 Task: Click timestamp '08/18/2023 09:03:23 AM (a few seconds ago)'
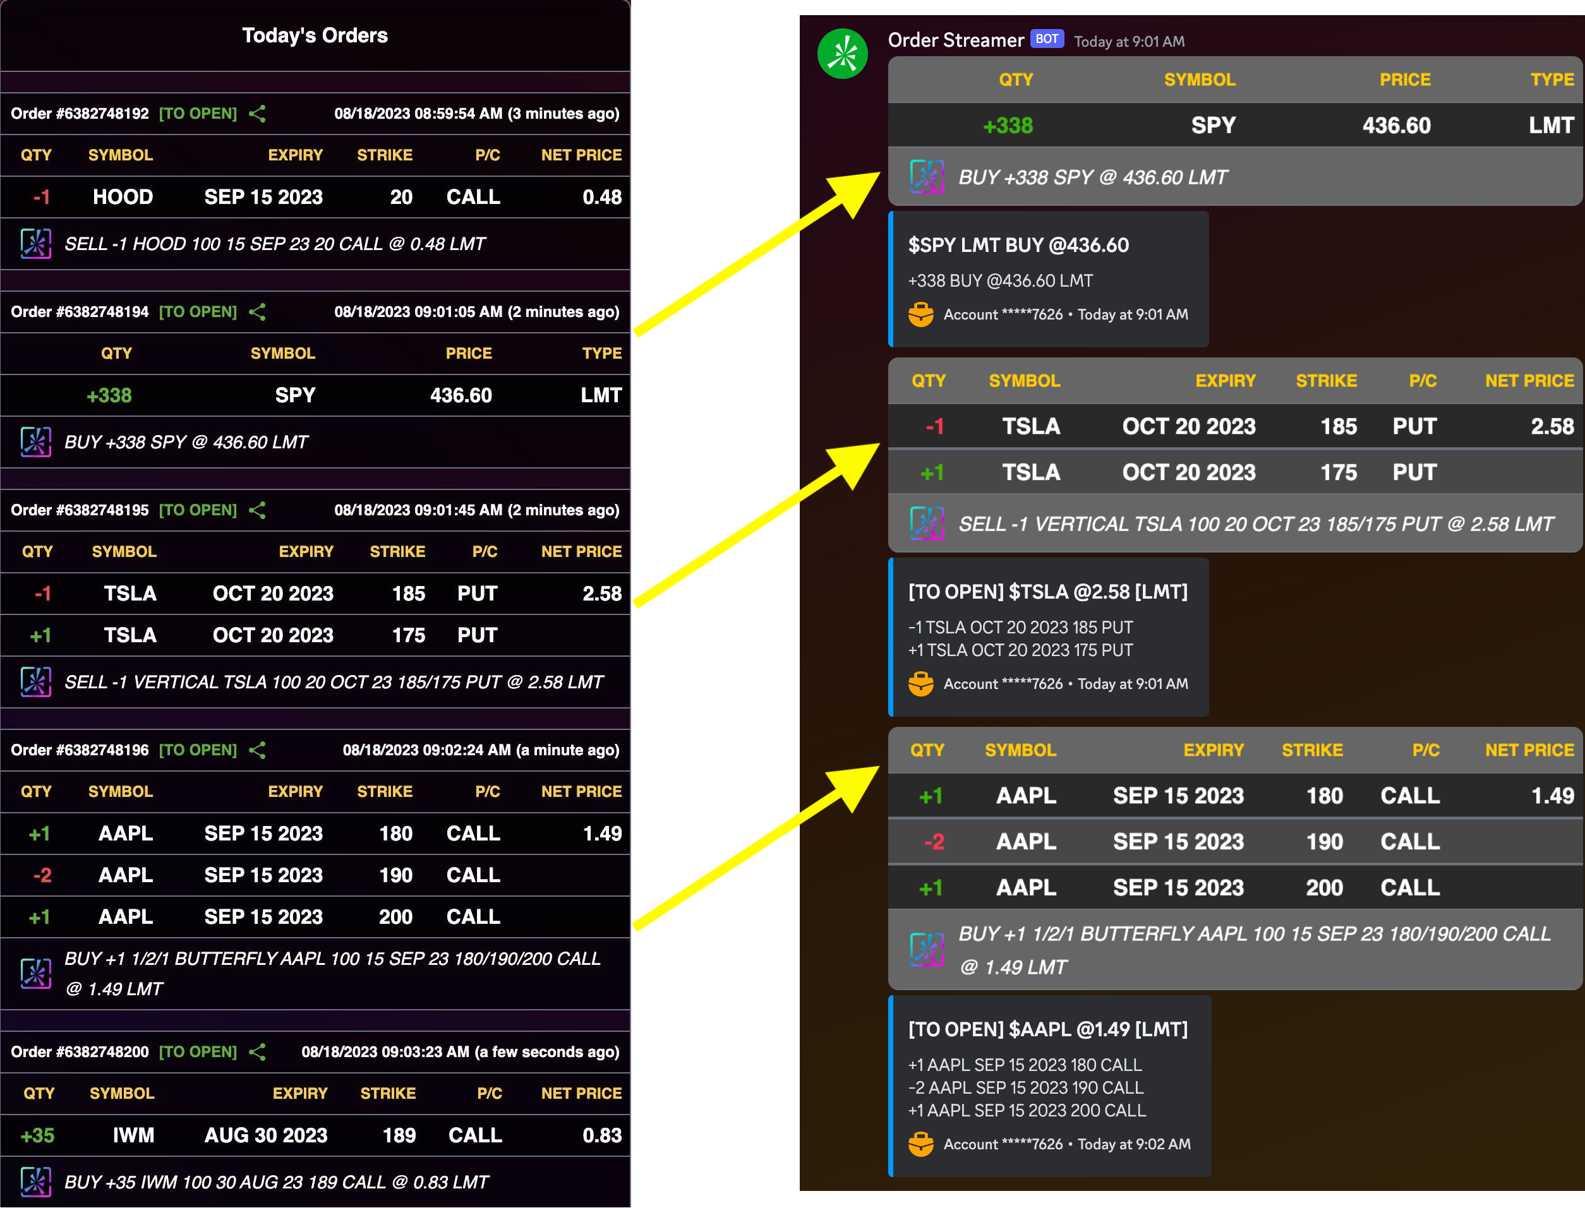(x=461, y=1052)
